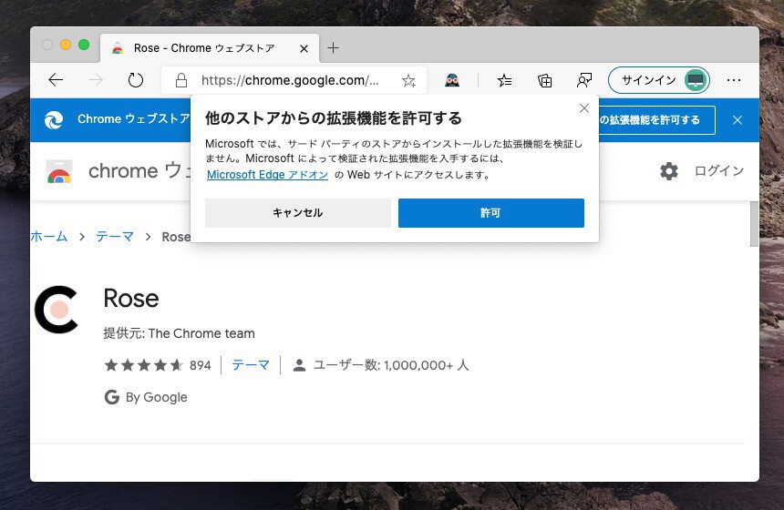
Task: Close the extension permission popup
Action: click(584, 108)
